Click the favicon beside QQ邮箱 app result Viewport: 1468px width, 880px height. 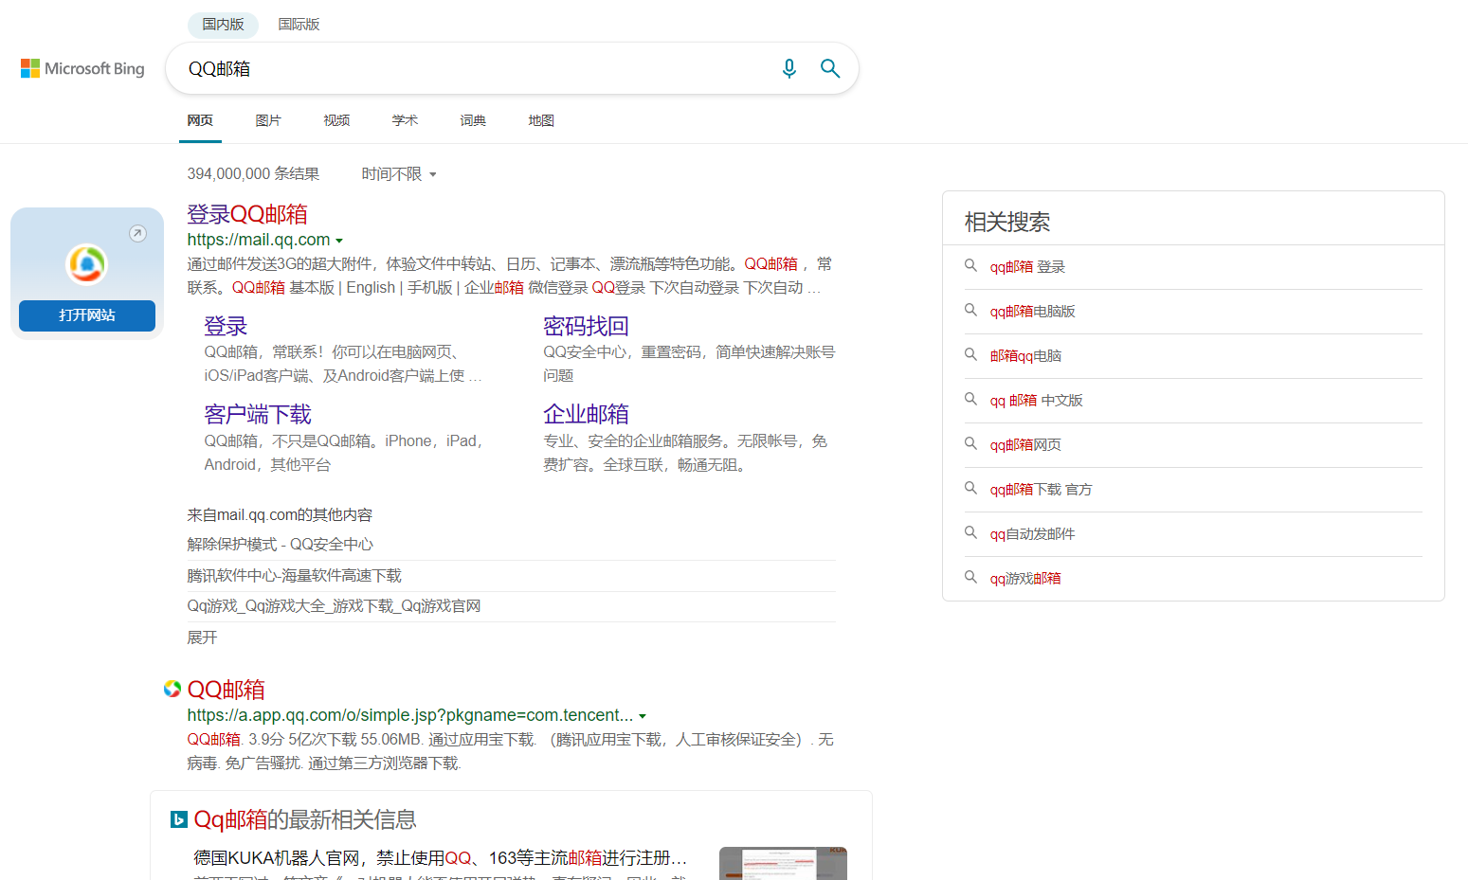(x=172, y=689)
